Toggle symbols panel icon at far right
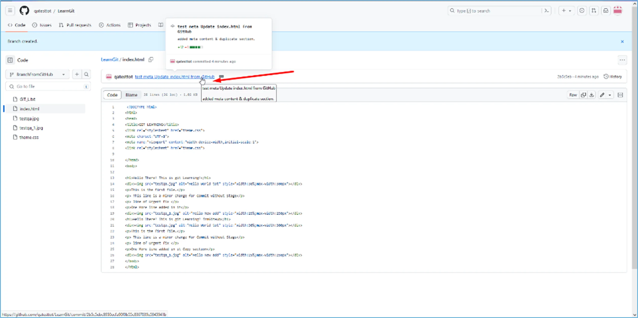The width and height of the screenshot is (638, 318). point(620,95)
